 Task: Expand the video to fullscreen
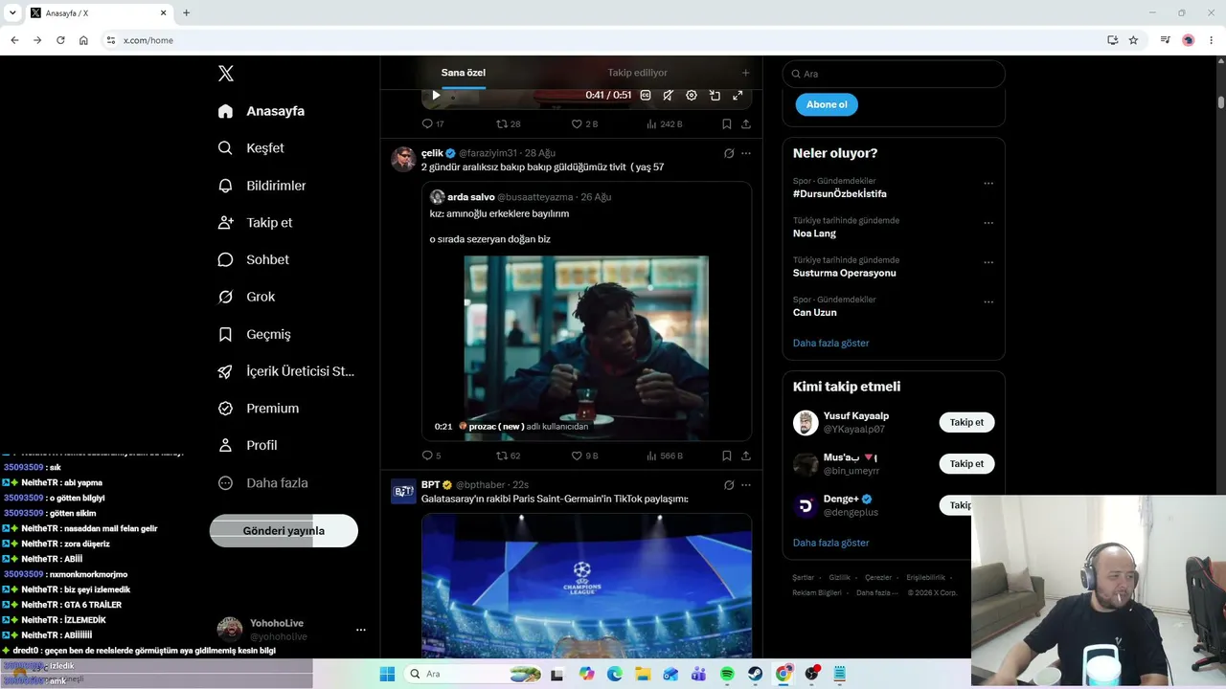coord(738,96)
